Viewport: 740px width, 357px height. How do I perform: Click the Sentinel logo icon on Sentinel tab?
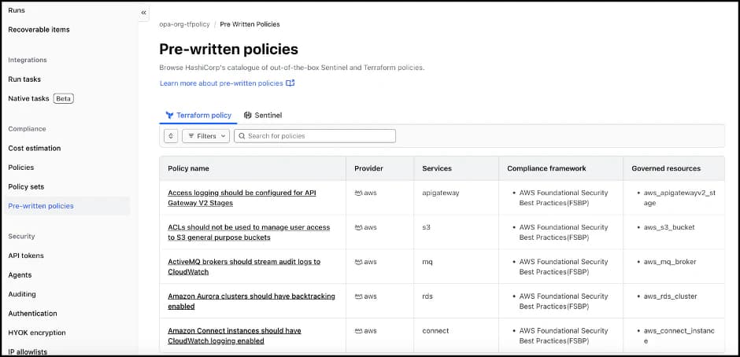tap(247, 115)
